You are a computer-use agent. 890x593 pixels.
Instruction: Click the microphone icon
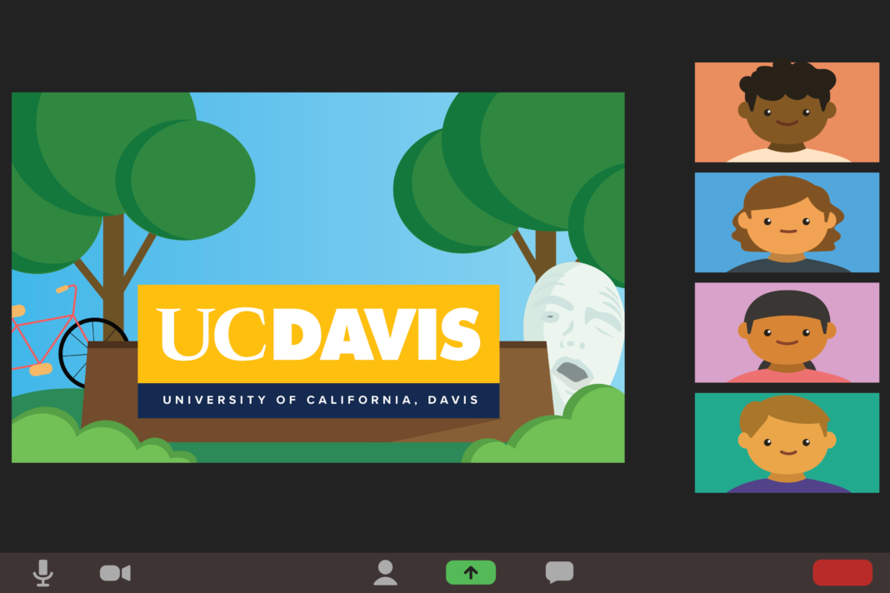click(44, 571)
